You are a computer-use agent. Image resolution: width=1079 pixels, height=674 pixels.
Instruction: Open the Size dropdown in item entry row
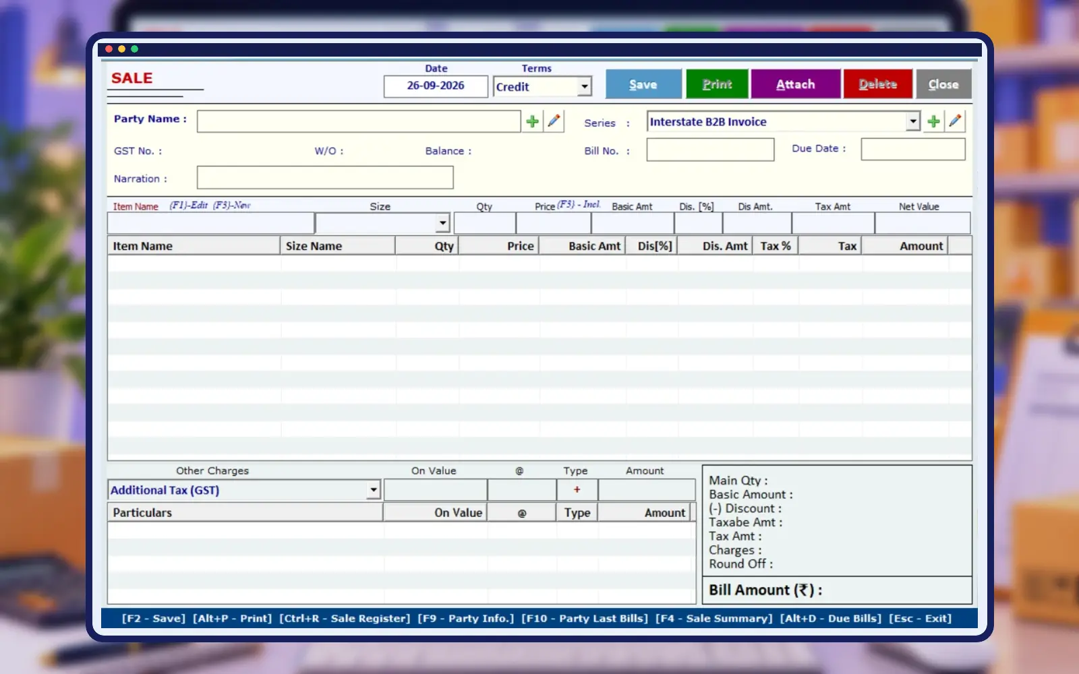tap(442, 223)
